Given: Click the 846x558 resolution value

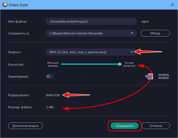Looking at the screenshot, I should [x=53, y=95].
